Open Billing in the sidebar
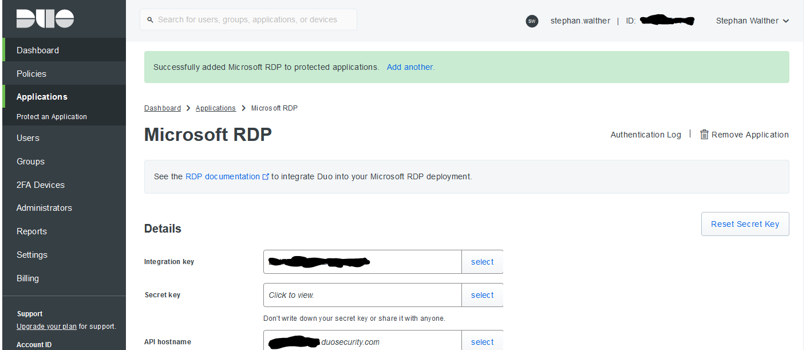 pyautogui.click(x=64, y=278)
